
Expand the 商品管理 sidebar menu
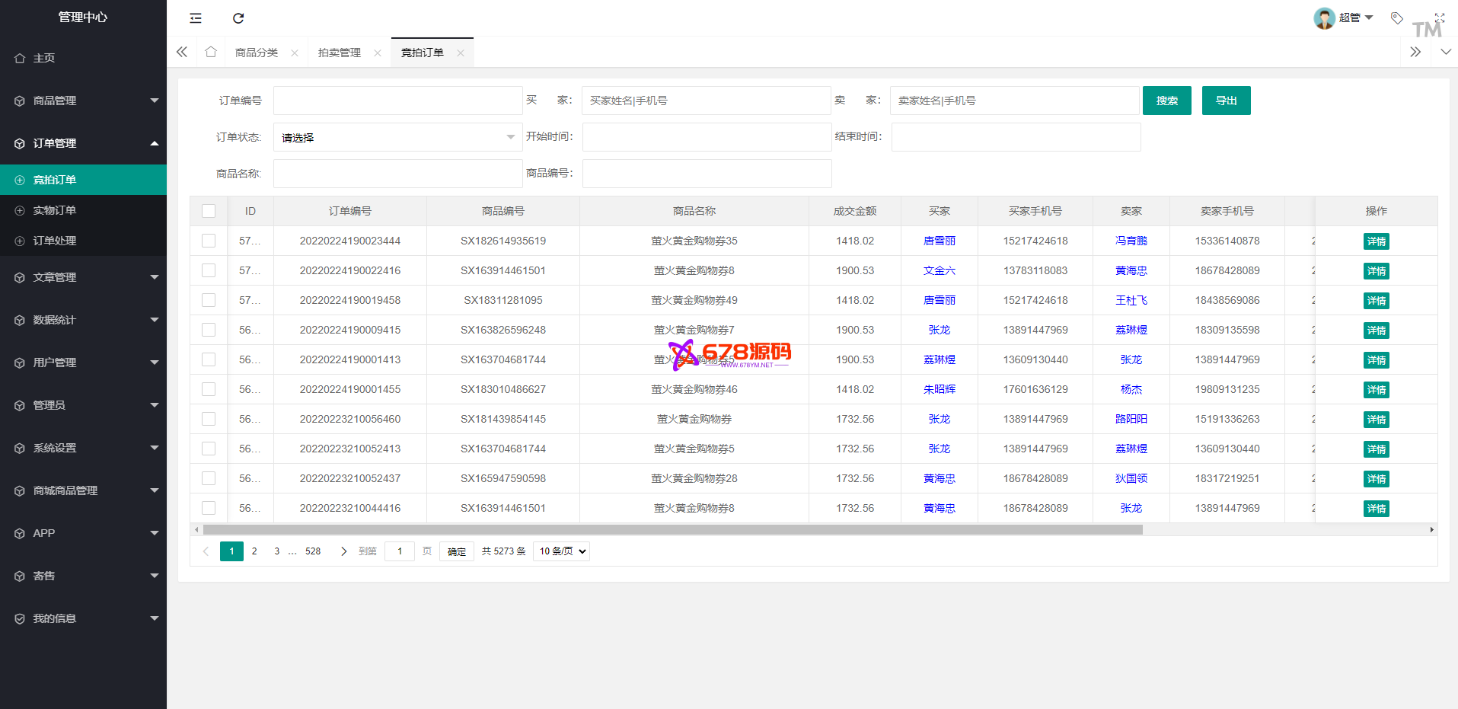click(x=83, y=101)
